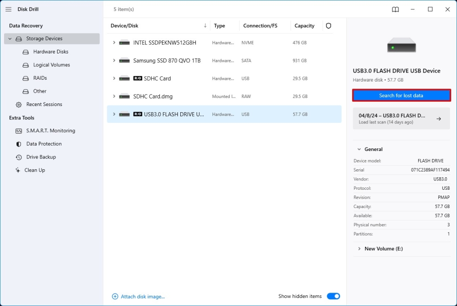Open the RAIDs section

point(39,78)
